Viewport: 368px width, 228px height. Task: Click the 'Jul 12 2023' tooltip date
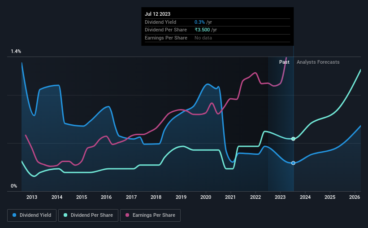[157, 14]
